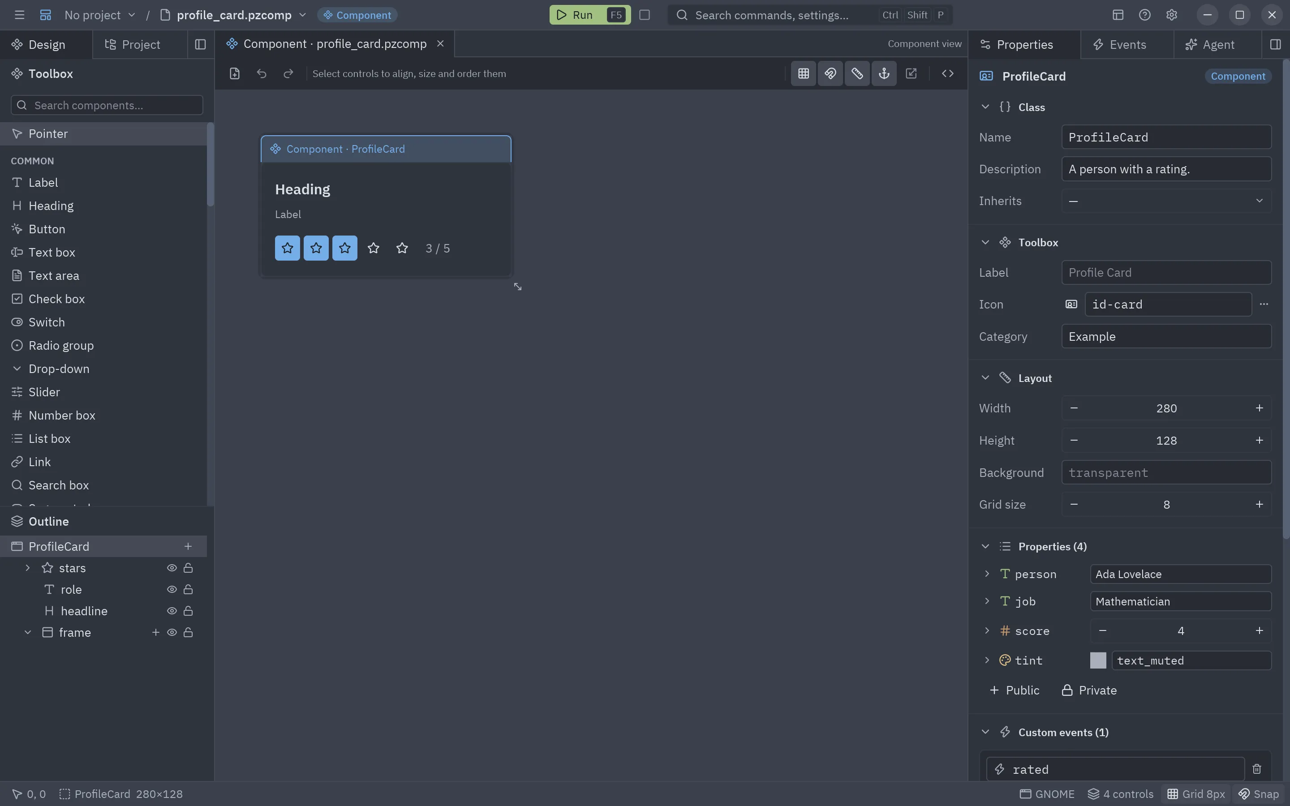Viewport: 1290px width, 806px height.
Task: Click the ruler icon in canvas toolbar
Action: [x=857, y=73]
